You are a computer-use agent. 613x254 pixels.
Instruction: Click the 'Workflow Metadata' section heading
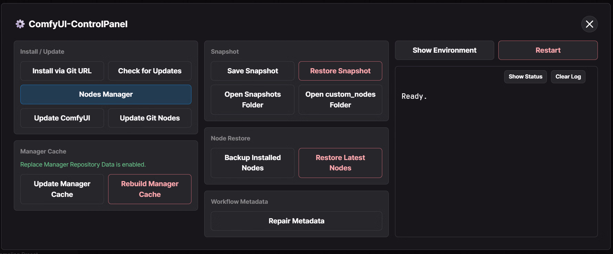pos(239,202)
